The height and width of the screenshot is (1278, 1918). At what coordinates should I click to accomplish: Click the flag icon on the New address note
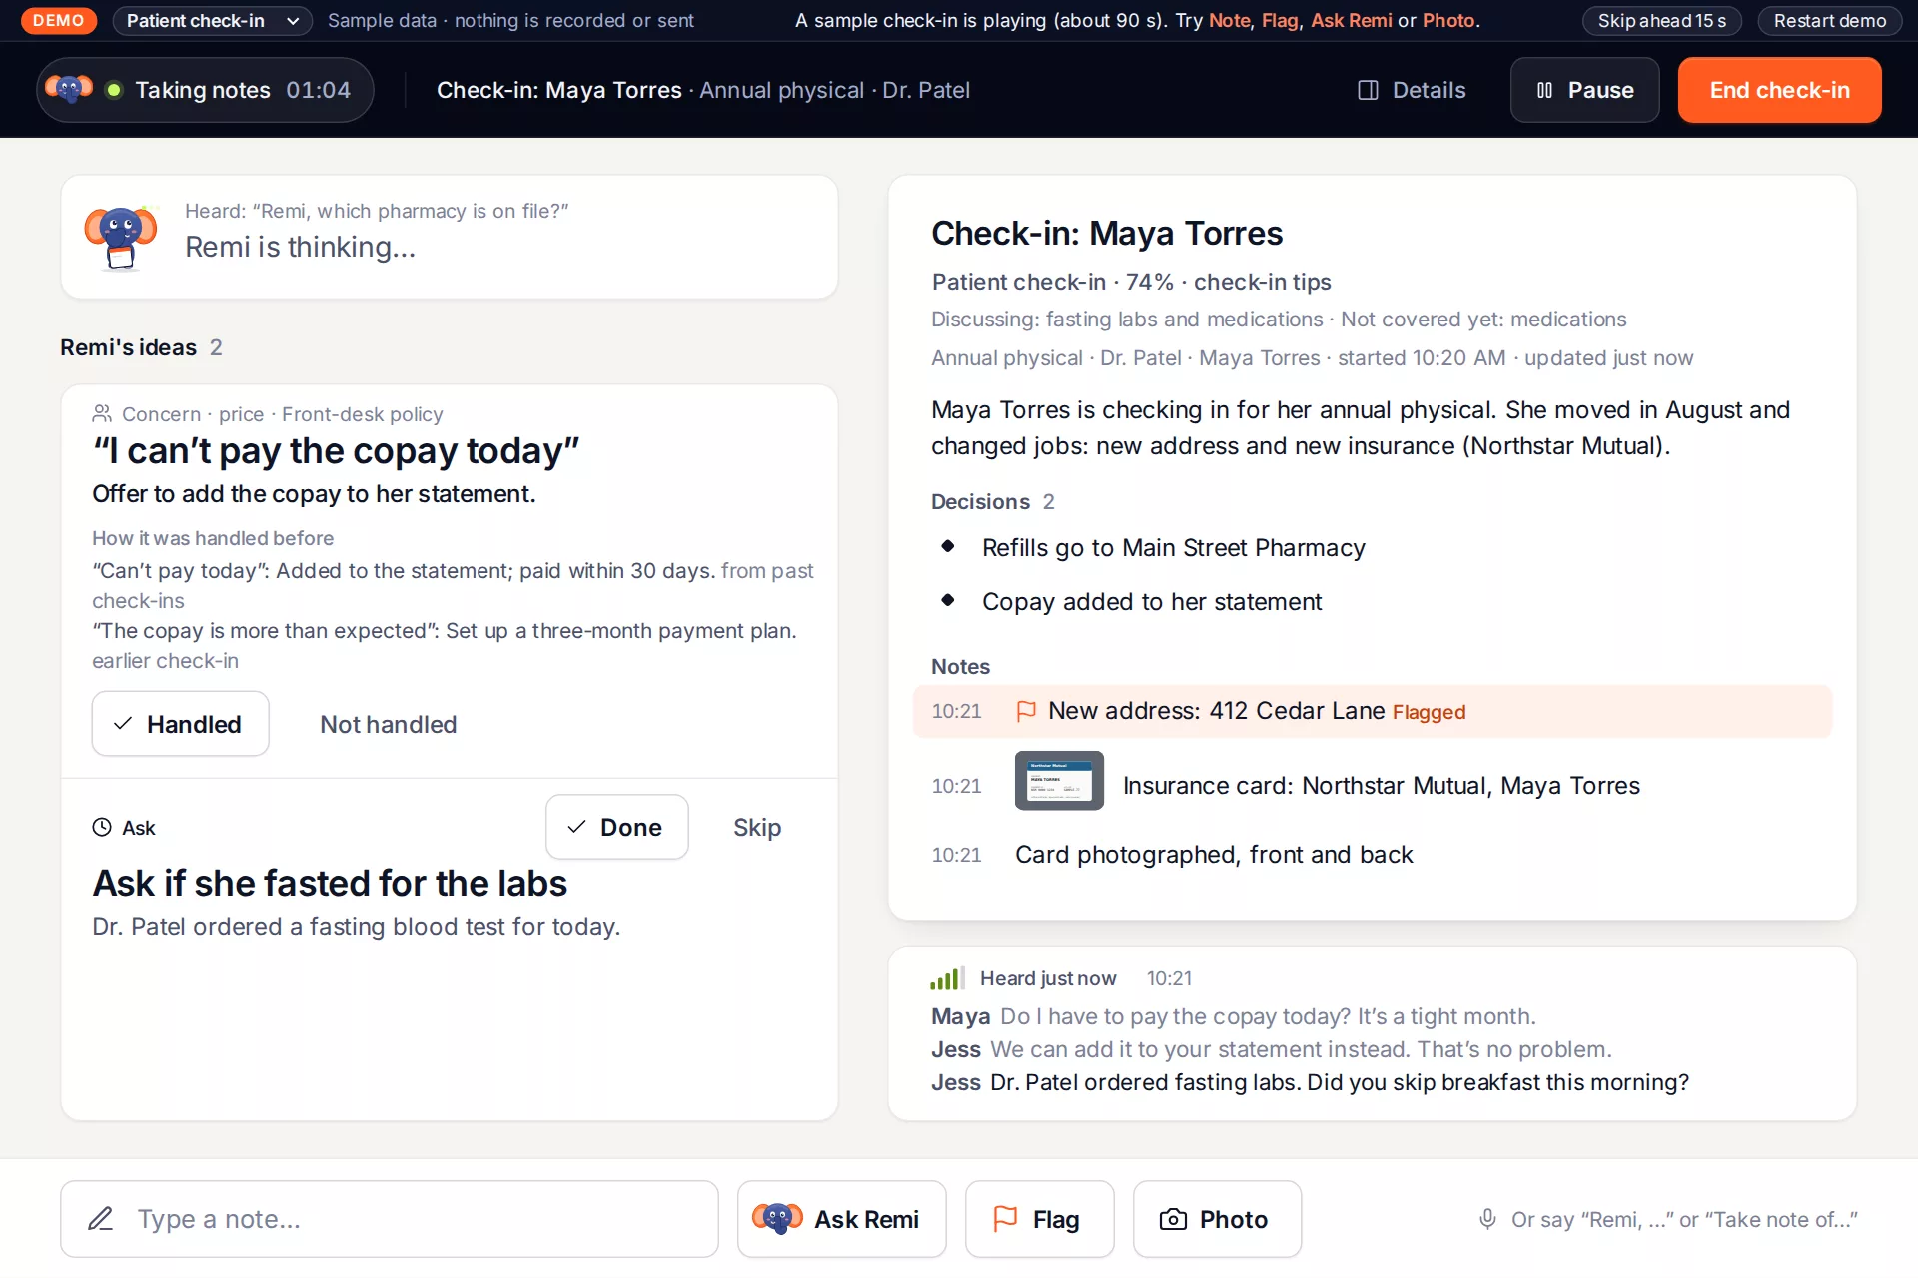pyautogui.click(x=1026, y=711)
